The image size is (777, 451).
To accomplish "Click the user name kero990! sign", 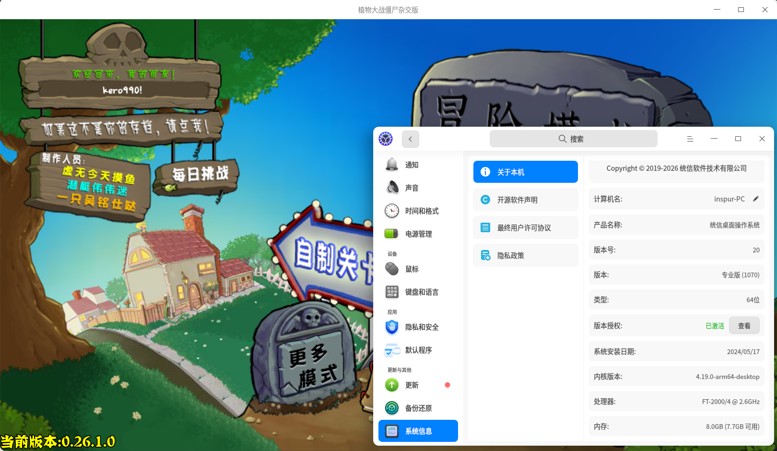I will [x=123, y=90].
